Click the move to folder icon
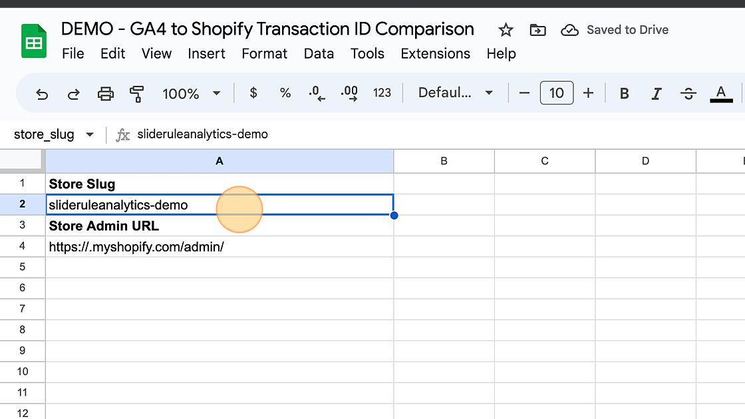This screenshot has width=745, height=419. 537,30
